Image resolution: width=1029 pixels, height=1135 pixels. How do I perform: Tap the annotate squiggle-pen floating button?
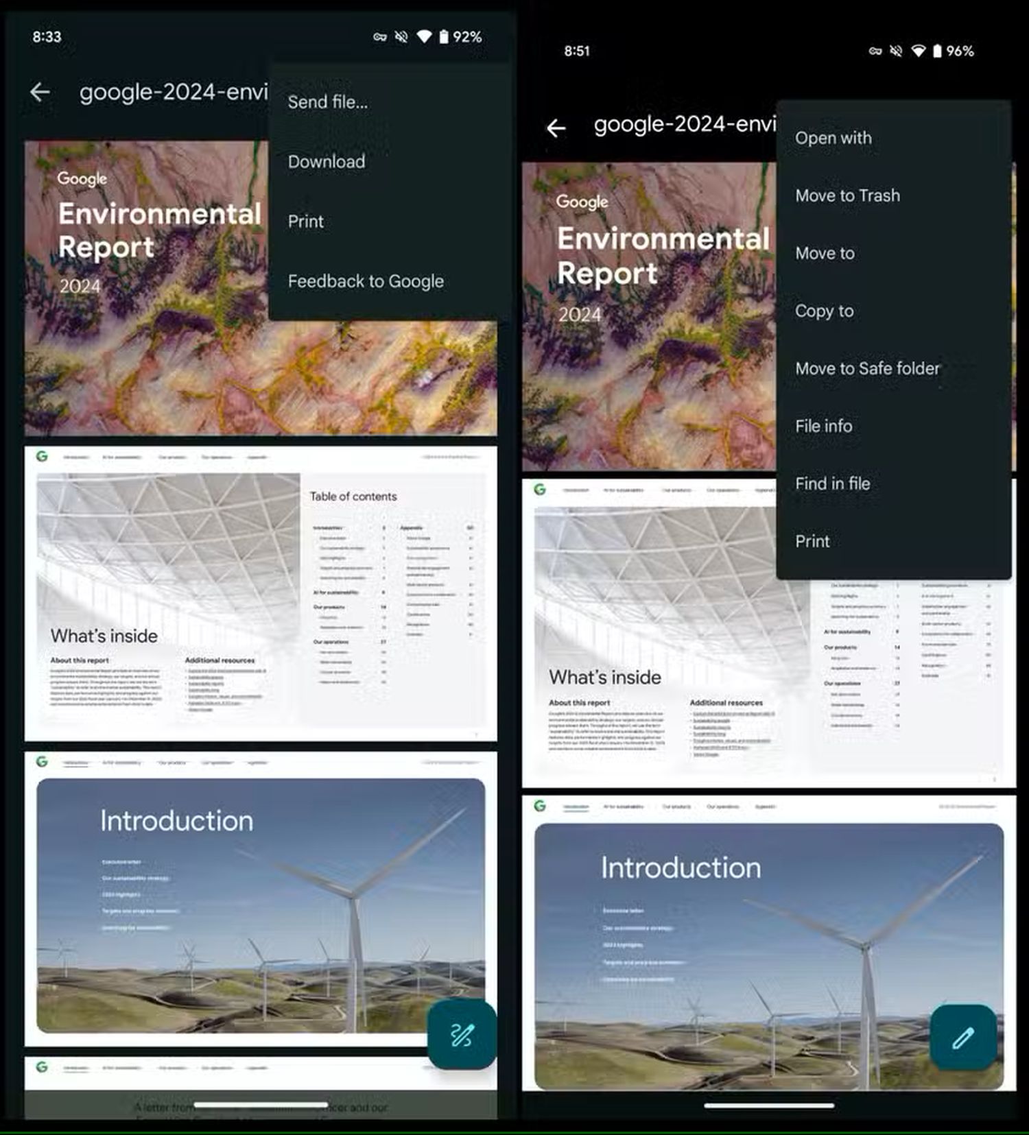(x=462, y=1035)
